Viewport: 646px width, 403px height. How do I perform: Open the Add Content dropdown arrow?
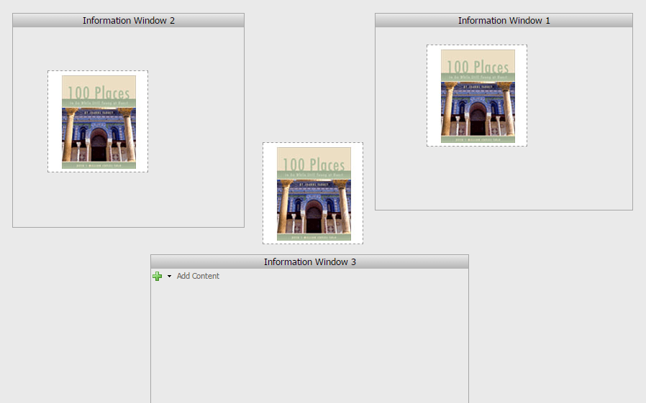click(x=169, y=277)
